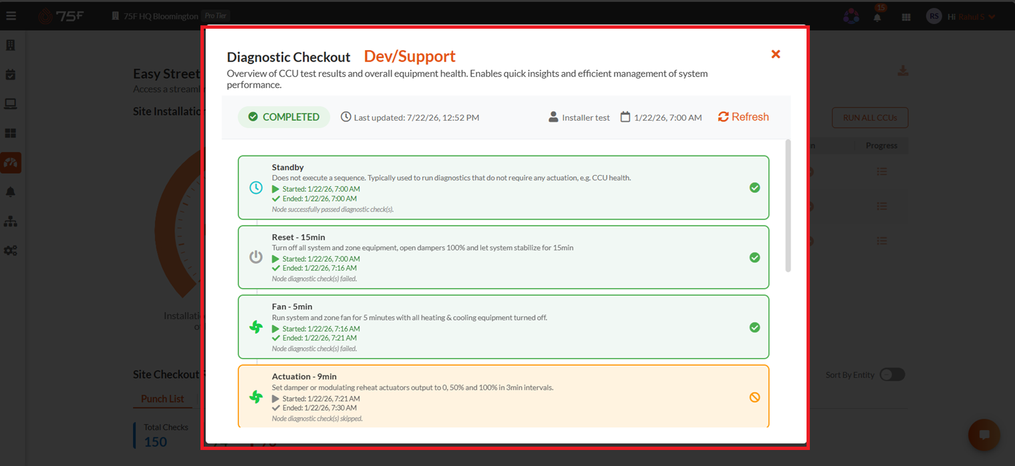1015x466 pixels.
Task: Open the hamburger navigation menu
Action: click(x=11, y=15)
